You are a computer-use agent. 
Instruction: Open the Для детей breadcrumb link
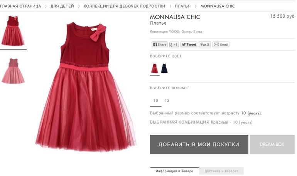pos(62,6)
